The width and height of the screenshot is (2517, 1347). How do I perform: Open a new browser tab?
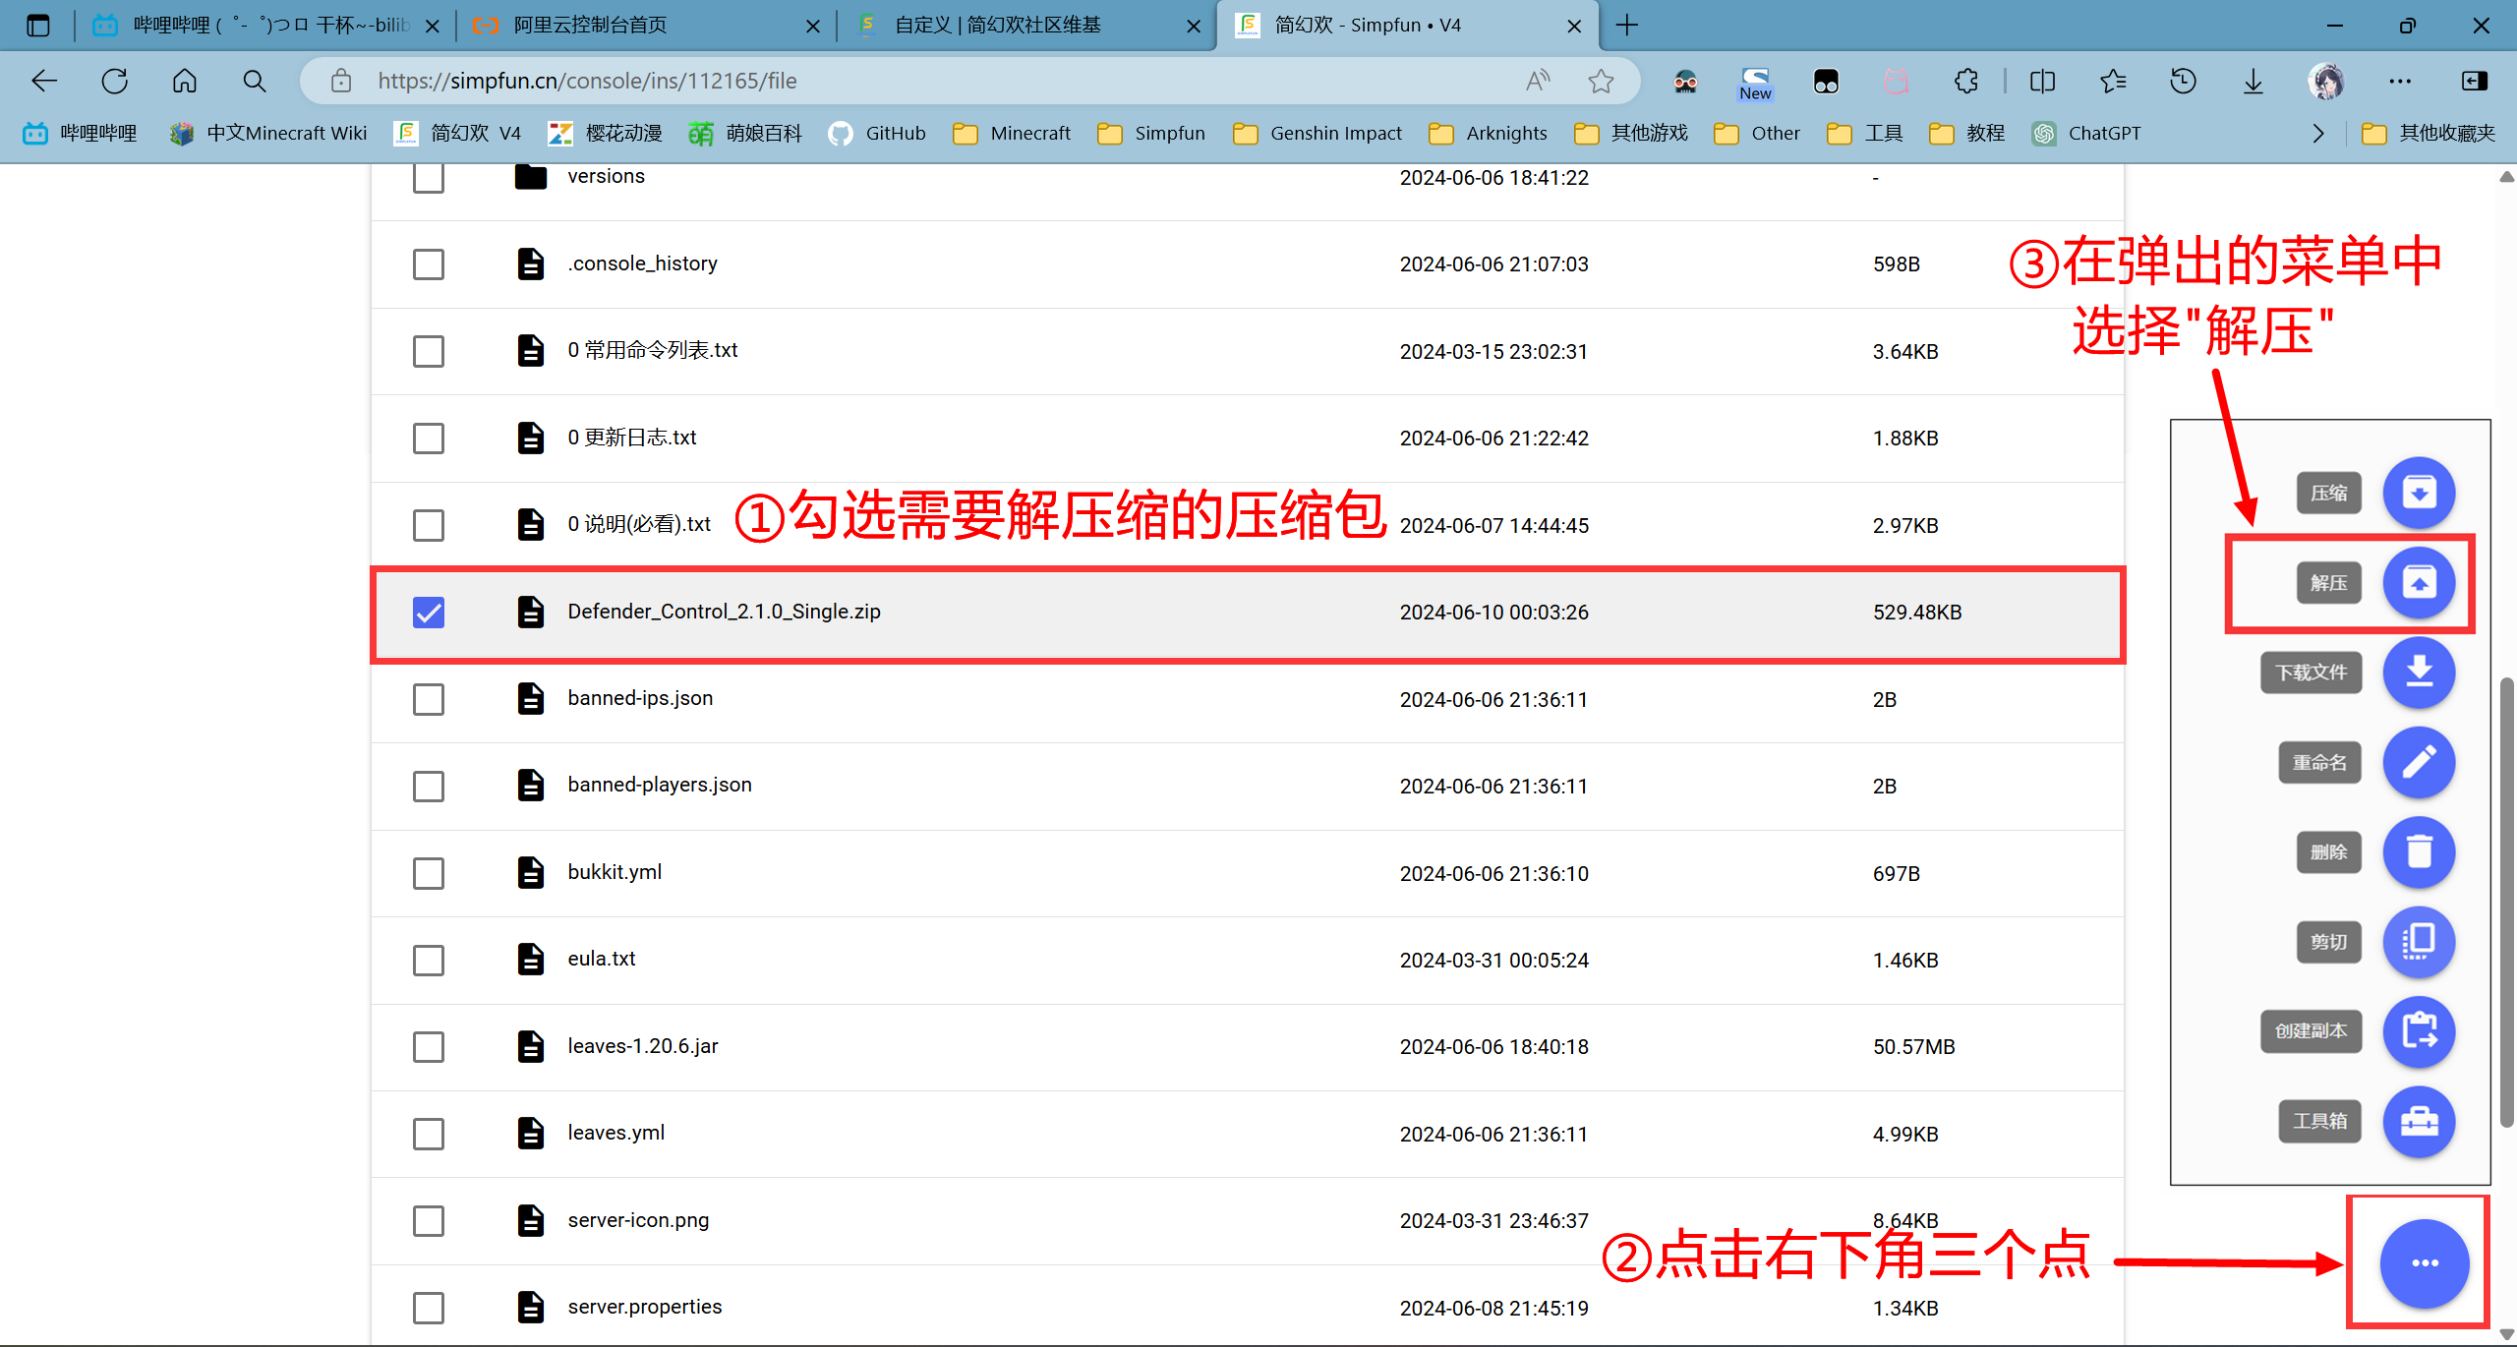click(x=1627, y=26)
